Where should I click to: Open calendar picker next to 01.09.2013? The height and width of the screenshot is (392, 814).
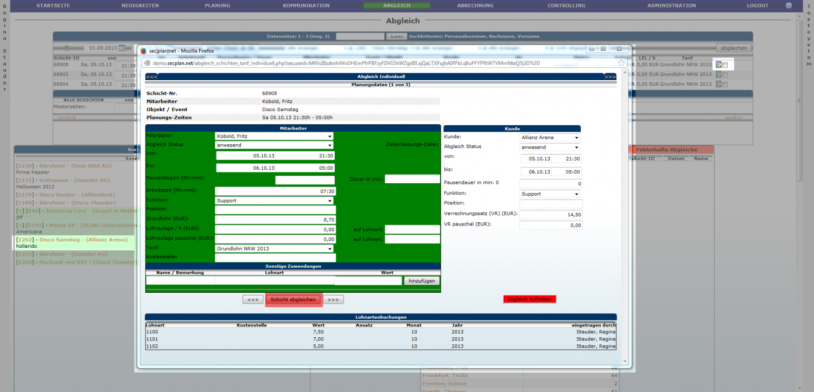[x=122, y=48]
